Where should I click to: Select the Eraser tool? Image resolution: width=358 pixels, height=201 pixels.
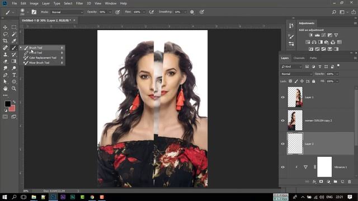pos(5,61)
